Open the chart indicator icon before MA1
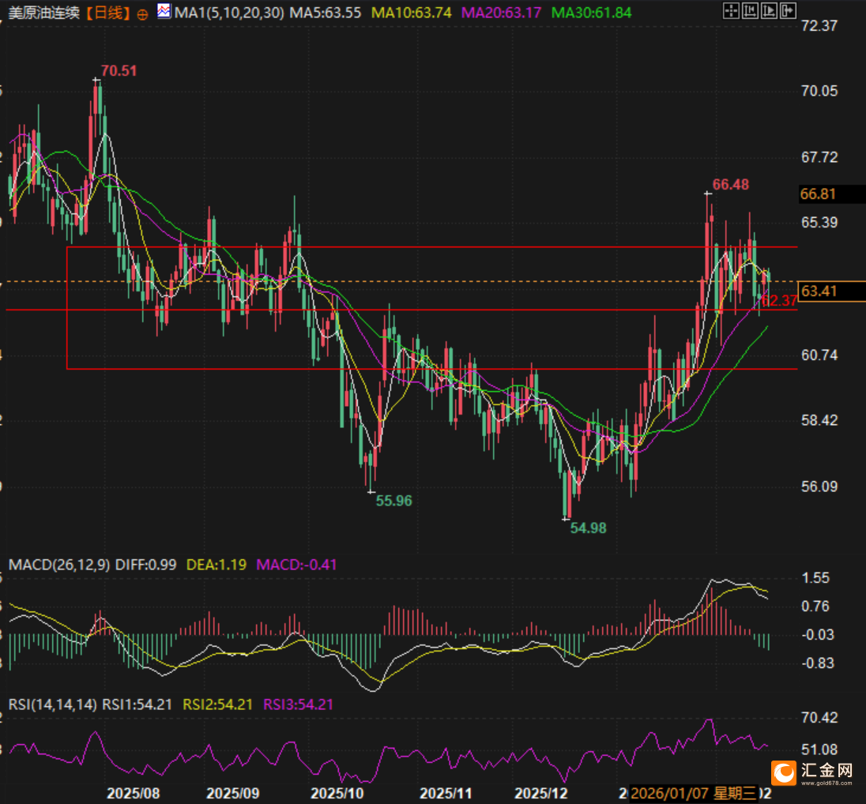 point(164,12)
